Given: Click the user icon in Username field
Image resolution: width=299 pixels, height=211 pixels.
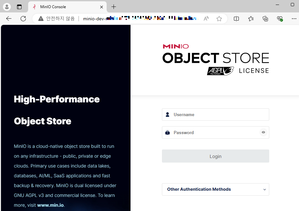Looking at the screenshot, I should (x=167, y=114).
